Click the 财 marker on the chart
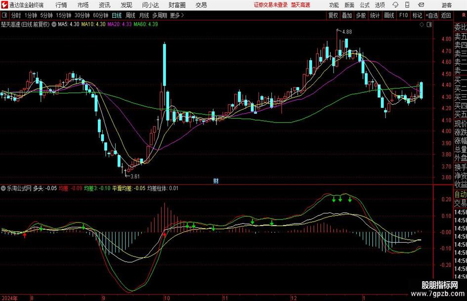The image size is (467, 301). point(216,181)
